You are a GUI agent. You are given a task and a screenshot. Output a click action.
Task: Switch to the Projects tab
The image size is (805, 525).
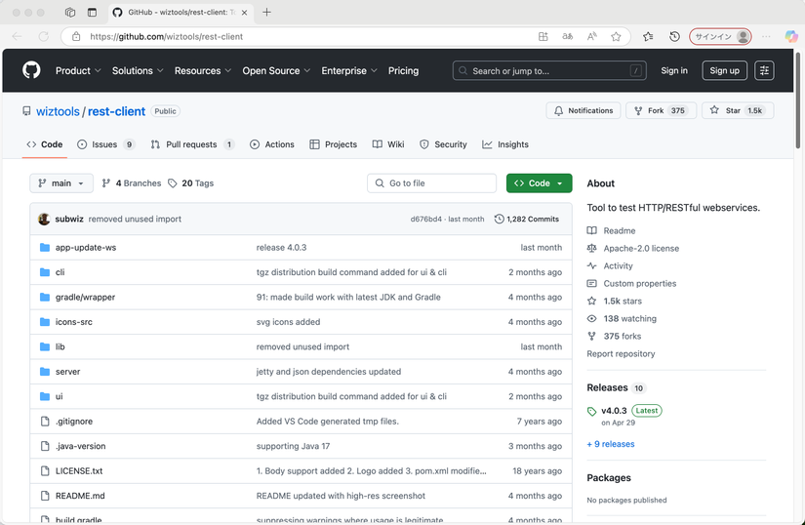[x=333, y=144]
